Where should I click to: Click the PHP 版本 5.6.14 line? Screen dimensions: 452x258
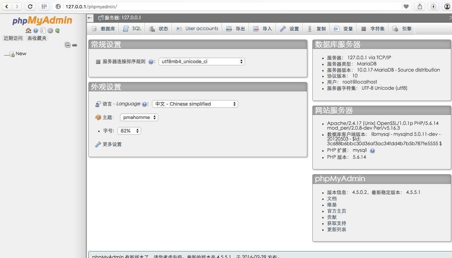coord(347,157)
